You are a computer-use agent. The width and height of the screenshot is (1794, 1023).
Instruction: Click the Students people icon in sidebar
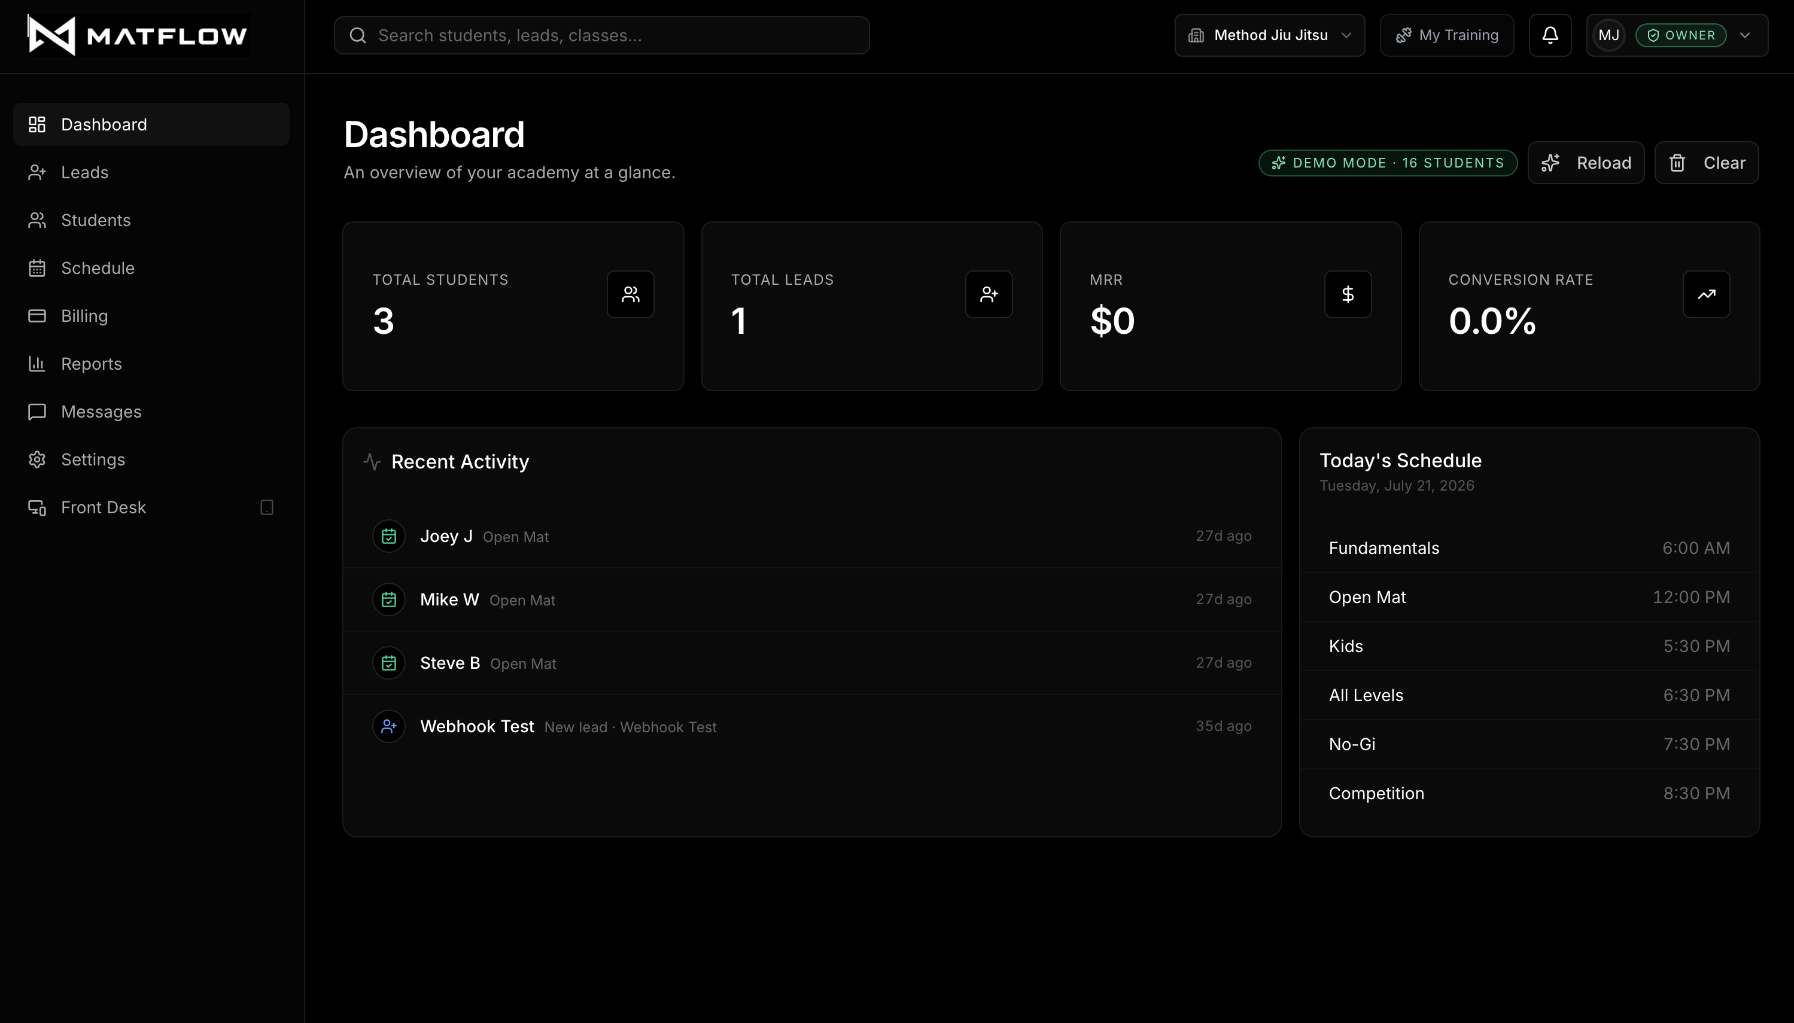tap(37, 220)
